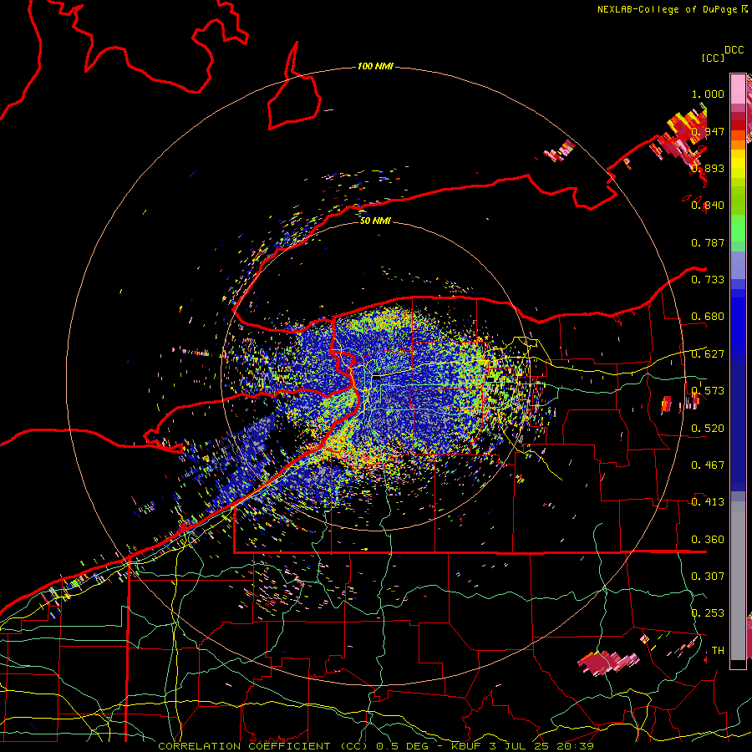Select the 0.467 scale value

(x=708, y=465)
